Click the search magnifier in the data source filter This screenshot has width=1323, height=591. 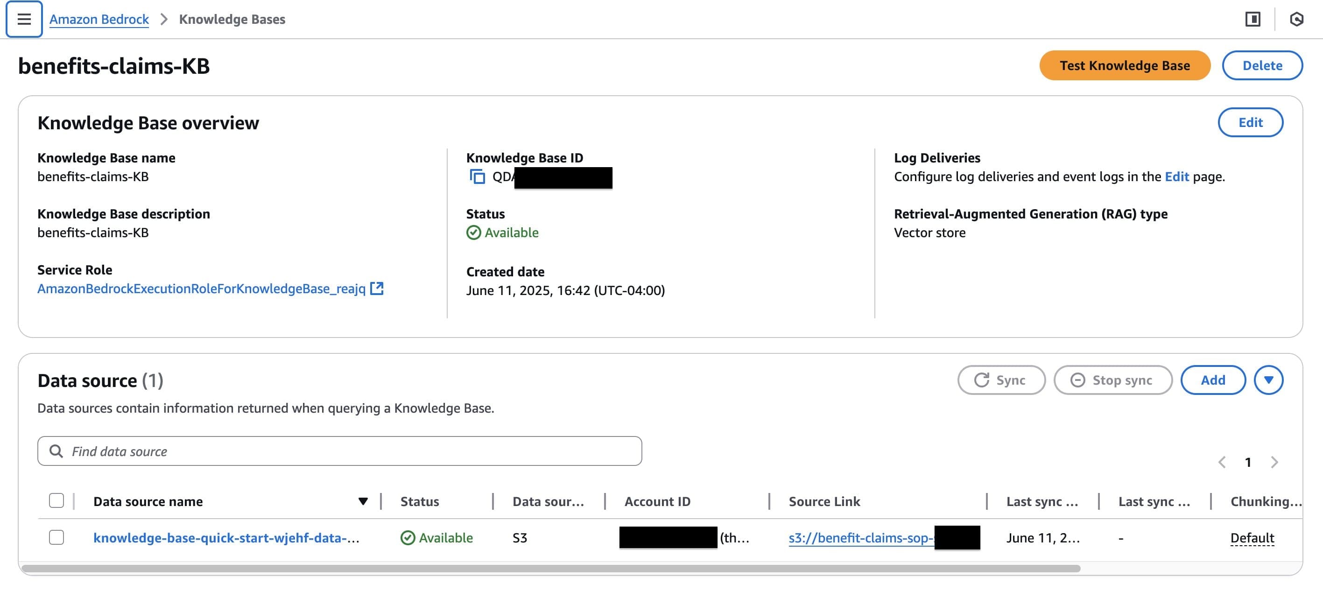click(x=56, y=451)
